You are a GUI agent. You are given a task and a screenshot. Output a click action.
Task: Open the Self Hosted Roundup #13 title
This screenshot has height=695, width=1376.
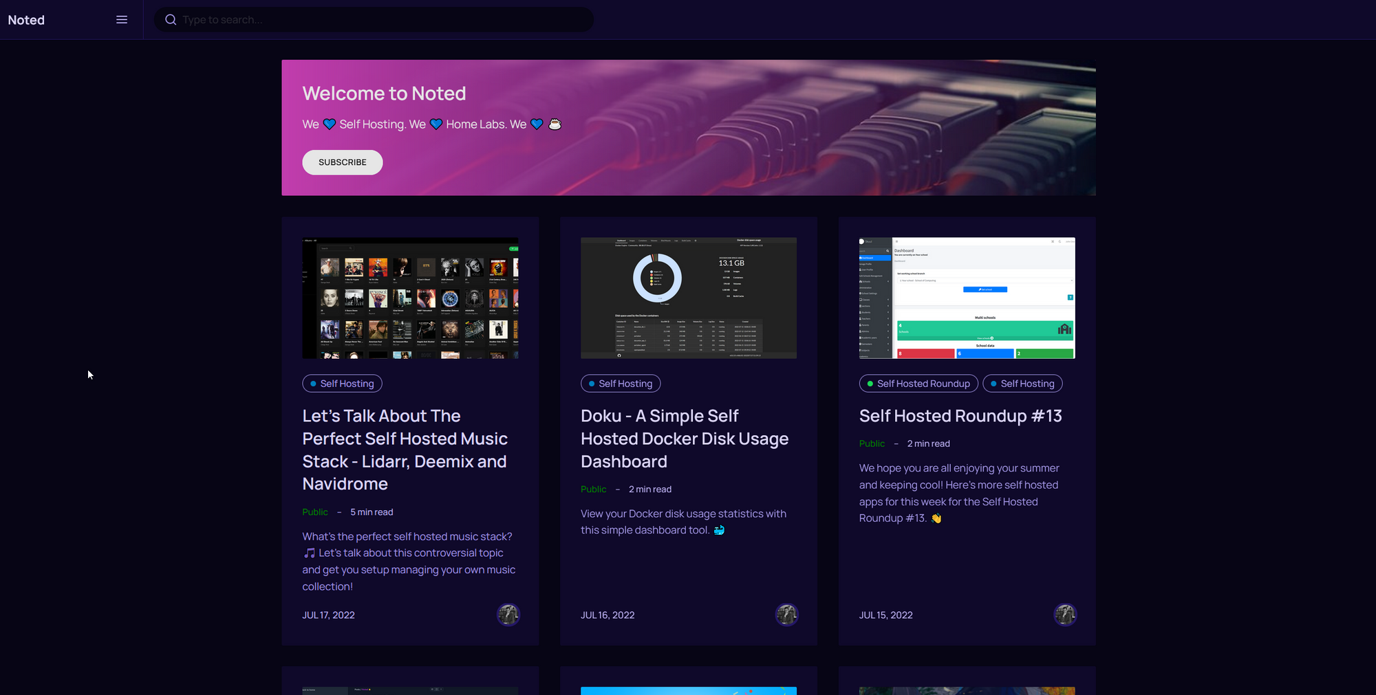(x=960, y=416)
